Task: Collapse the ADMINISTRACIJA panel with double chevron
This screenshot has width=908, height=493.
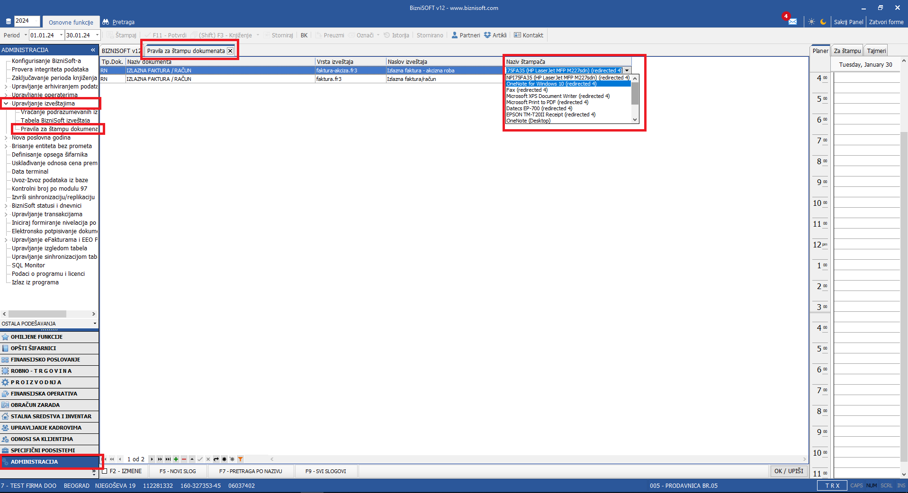Action: (93, 50)
